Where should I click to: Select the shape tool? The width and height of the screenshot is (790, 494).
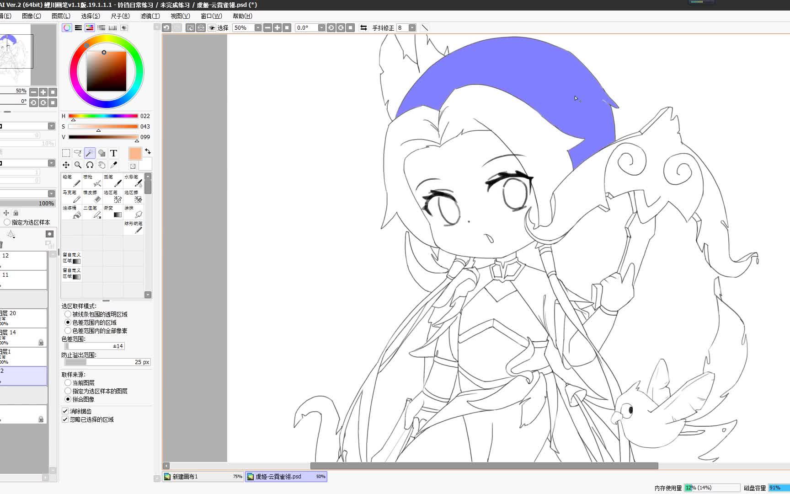pos(101,153)
